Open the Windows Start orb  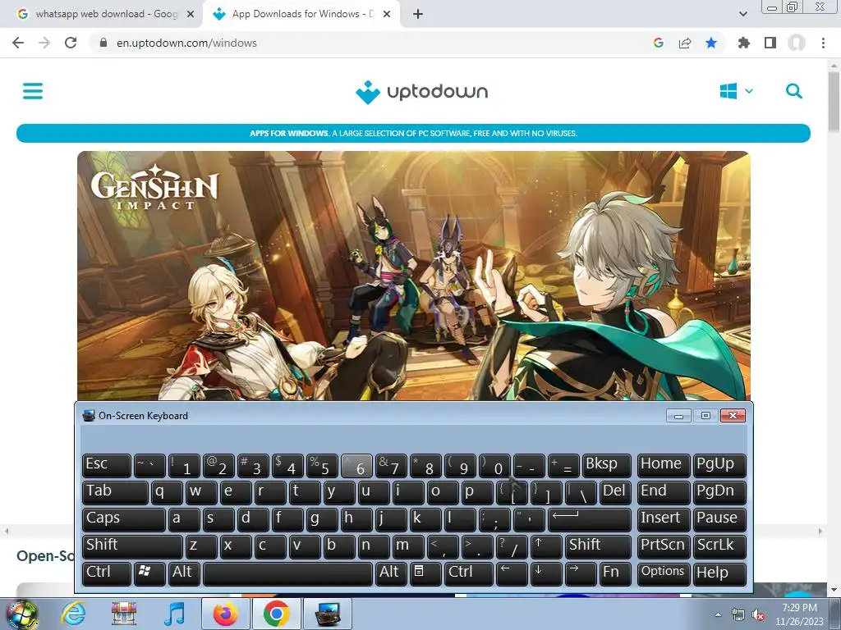[22, 614]
